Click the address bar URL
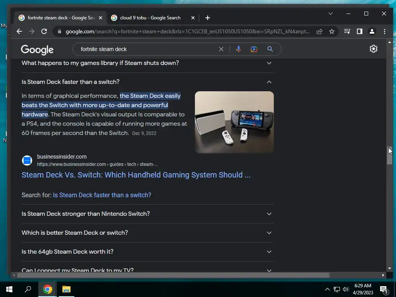Screen dimensions: 396x297 pos(188,31)
